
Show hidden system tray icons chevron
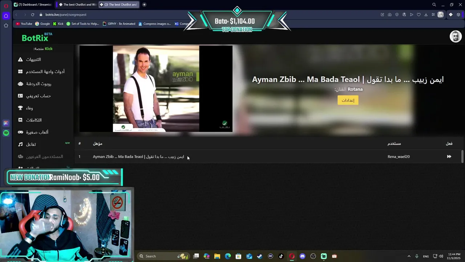(409, 256)
